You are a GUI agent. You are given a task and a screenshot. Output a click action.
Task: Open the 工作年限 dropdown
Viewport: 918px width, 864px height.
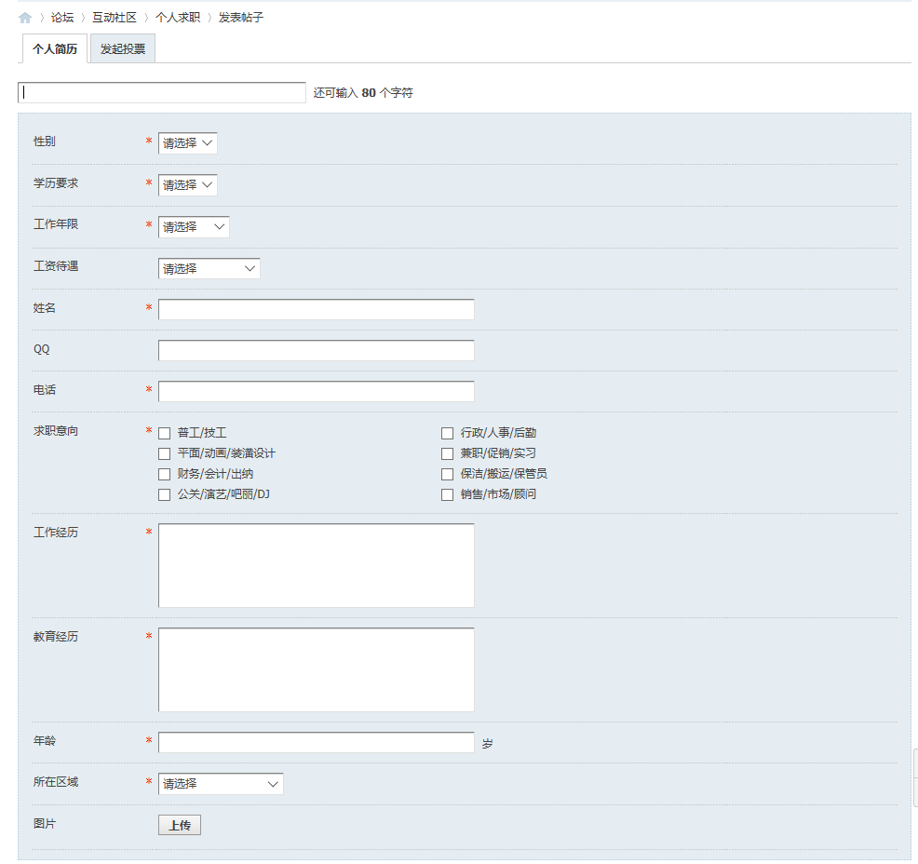(194, 227)
